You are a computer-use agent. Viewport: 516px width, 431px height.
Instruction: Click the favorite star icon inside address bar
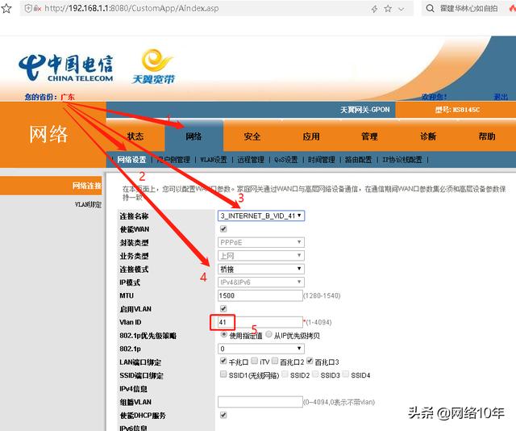[388, 9]
